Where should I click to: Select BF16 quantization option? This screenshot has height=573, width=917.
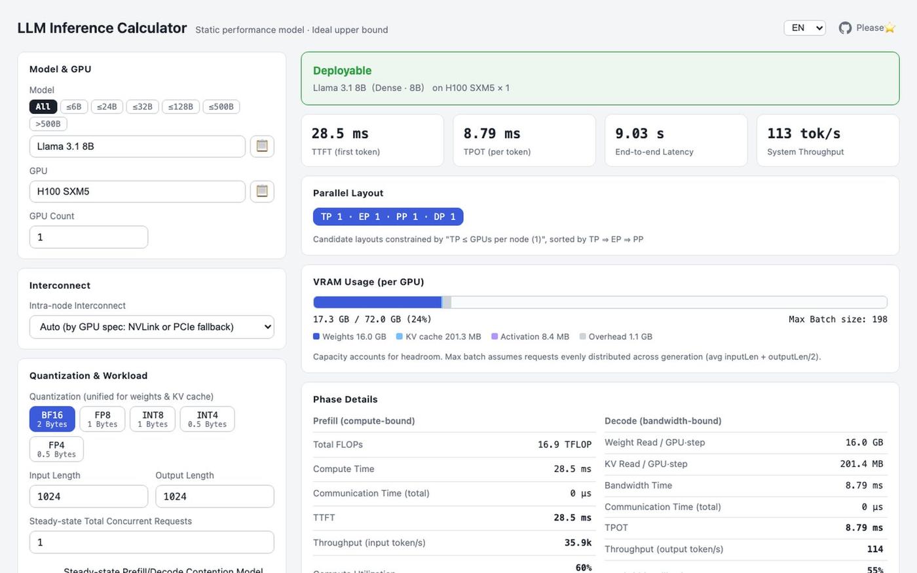(52, 419)
